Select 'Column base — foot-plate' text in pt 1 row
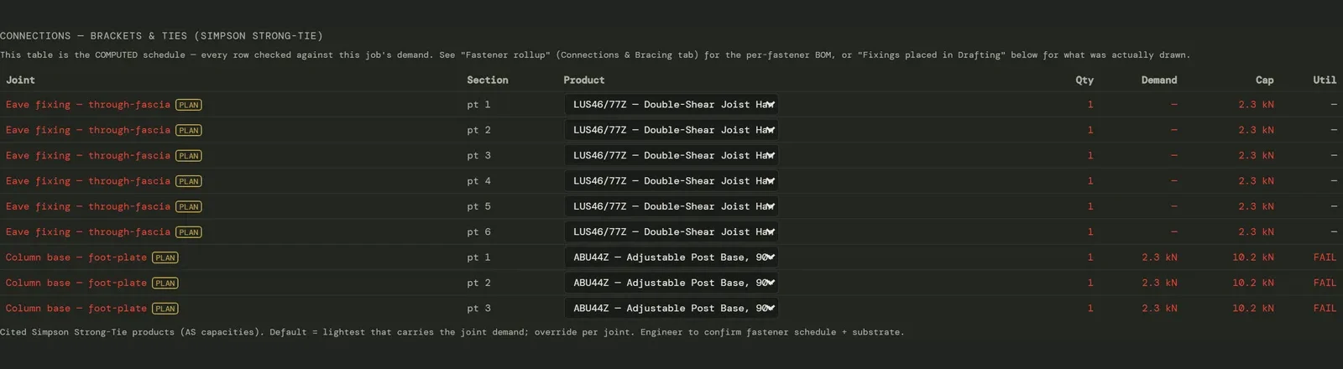Screen dimensions: 1343x369 click(x=76, y=257)
